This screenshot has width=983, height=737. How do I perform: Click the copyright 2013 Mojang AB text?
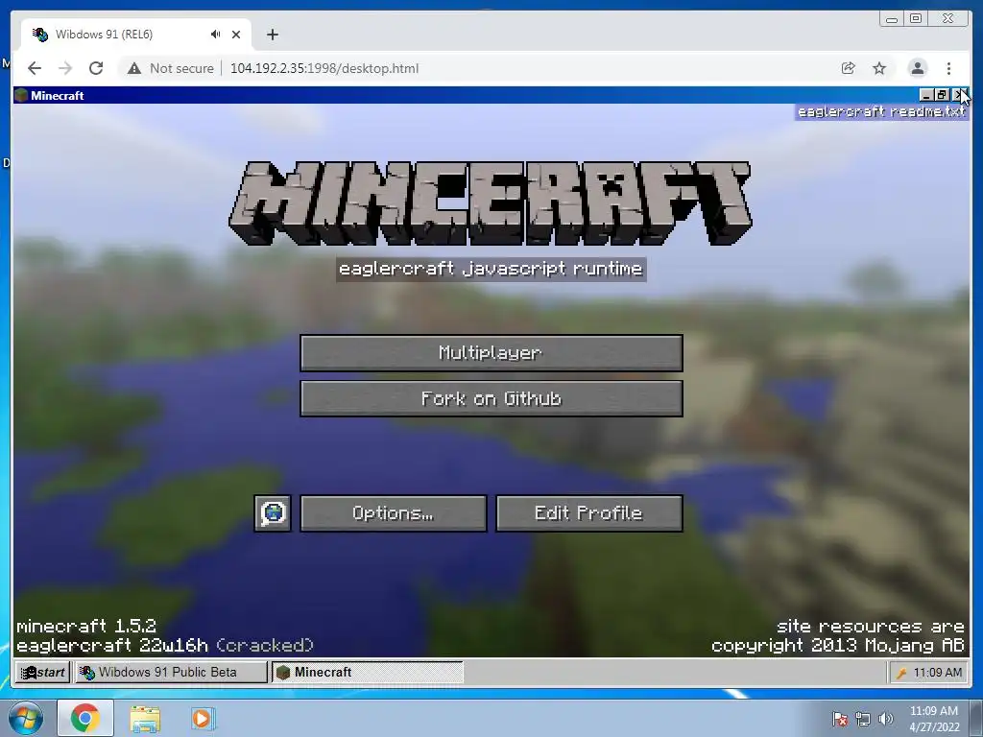click(x=837, y=645)
